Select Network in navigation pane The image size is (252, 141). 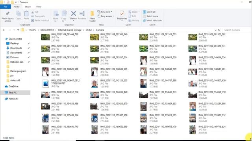coord(13,99)
